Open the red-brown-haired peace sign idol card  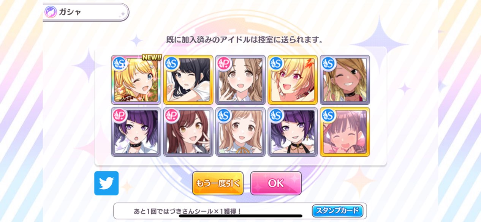[188, 132]
